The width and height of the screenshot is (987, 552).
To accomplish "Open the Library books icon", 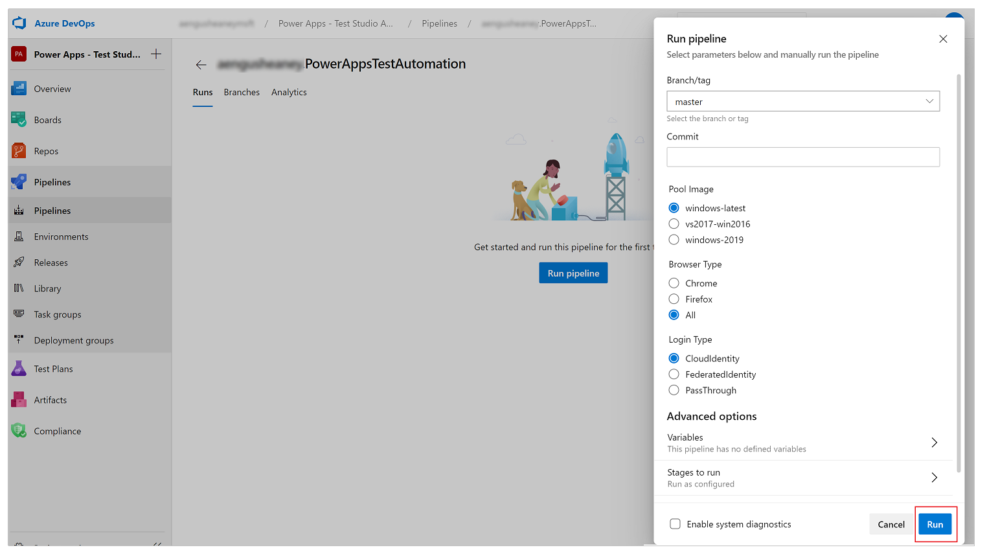I will [19, 288].
